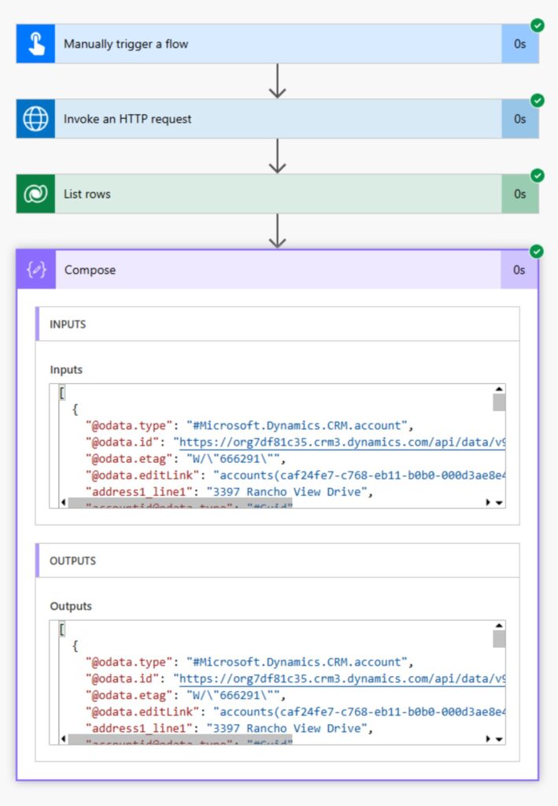Image resolution: width=558 pixels, height=806 pixels.
Task: Click the 0s duration on Compose
Action: click(x=519, y=269)
